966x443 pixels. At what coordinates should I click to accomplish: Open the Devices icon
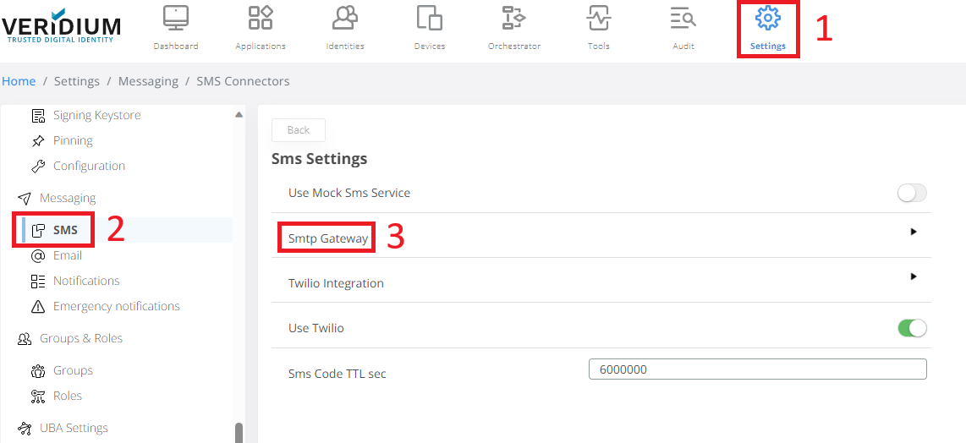coord(430,19)
